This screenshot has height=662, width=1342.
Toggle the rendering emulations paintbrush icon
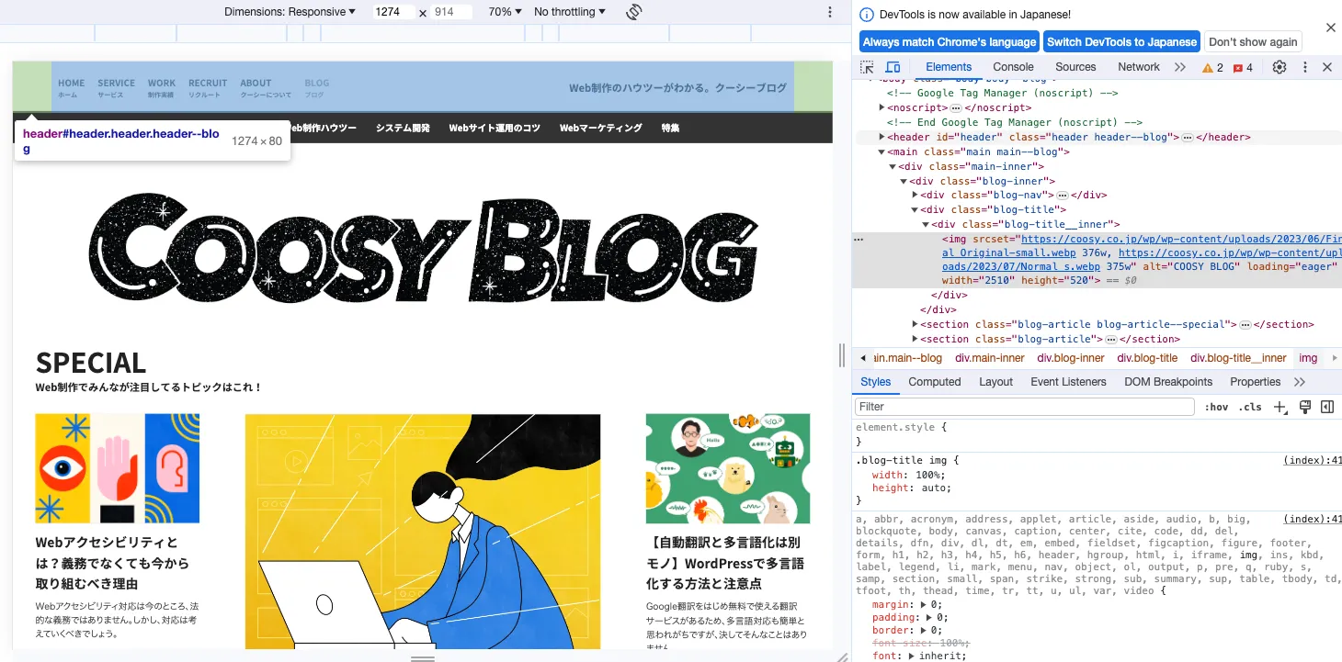[1304, 407]
